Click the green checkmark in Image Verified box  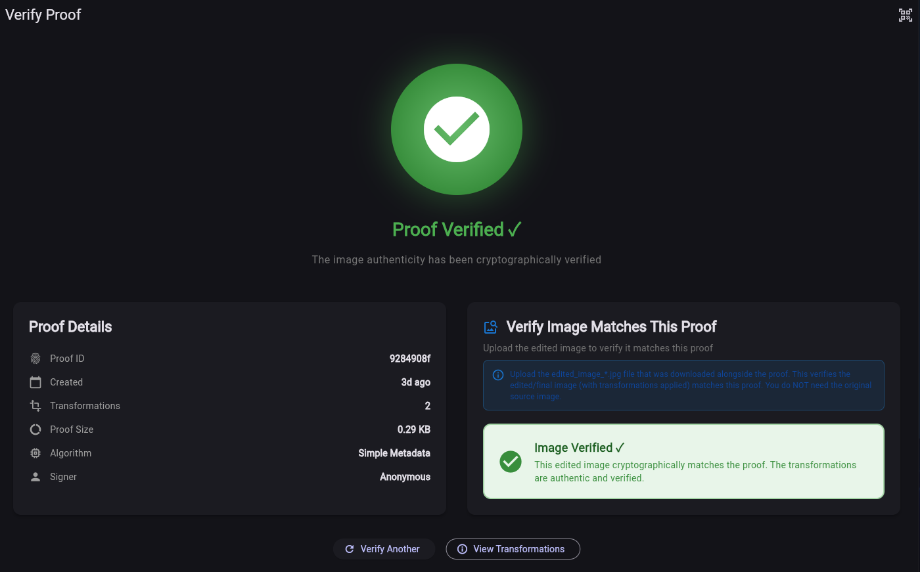click(x=511, y=462)
